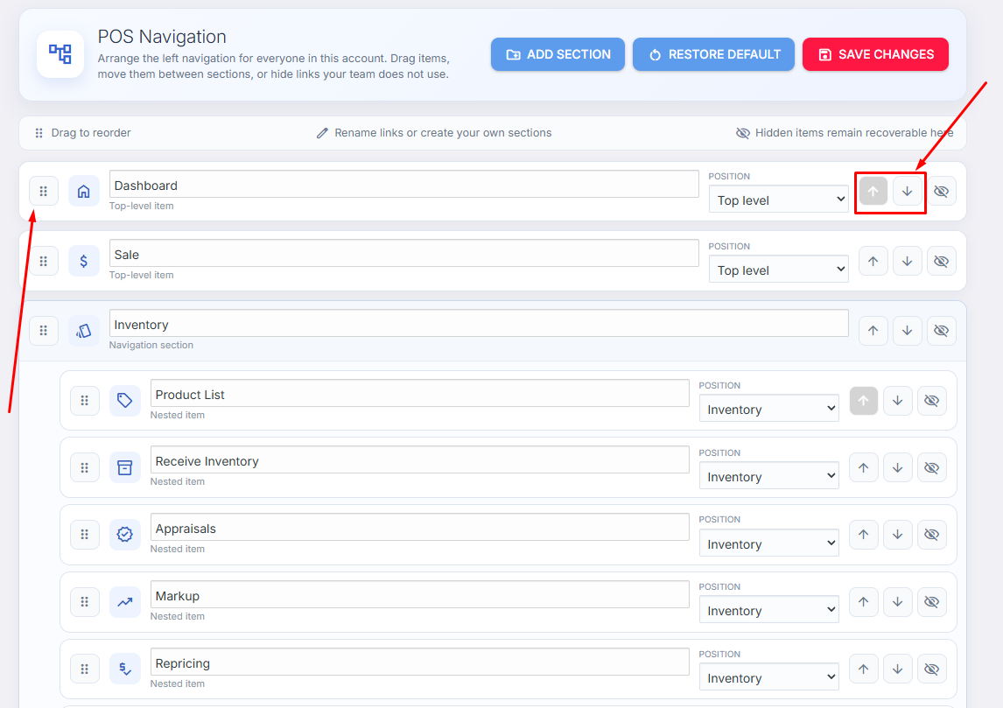The image size is (1003, 708).
Task: Move Markup item up
Action: point(864,602)
